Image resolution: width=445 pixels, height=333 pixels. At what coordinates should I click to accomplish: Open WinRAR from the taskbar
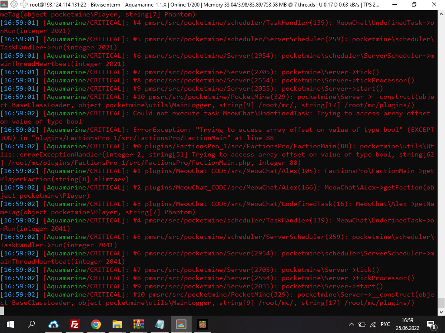[x=139, y=324]
